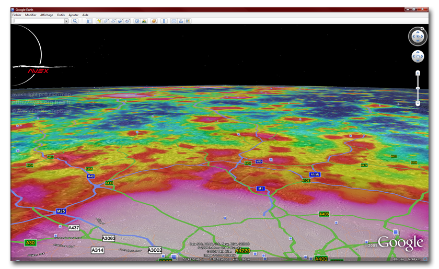Click the zoom slider handle

point(418,88)
